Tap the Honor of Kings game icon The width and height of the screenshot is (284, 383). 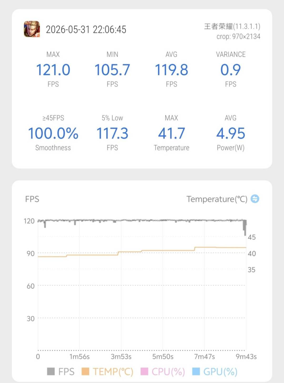(32, 29)
